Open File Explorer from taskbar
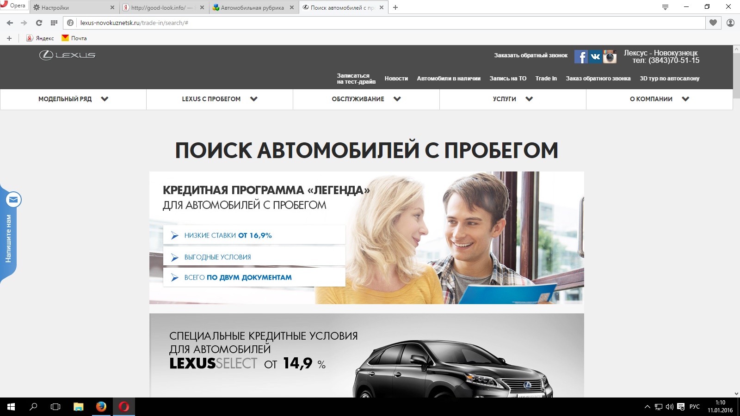Viewport: 740px width, 416px height. point(79,407)
